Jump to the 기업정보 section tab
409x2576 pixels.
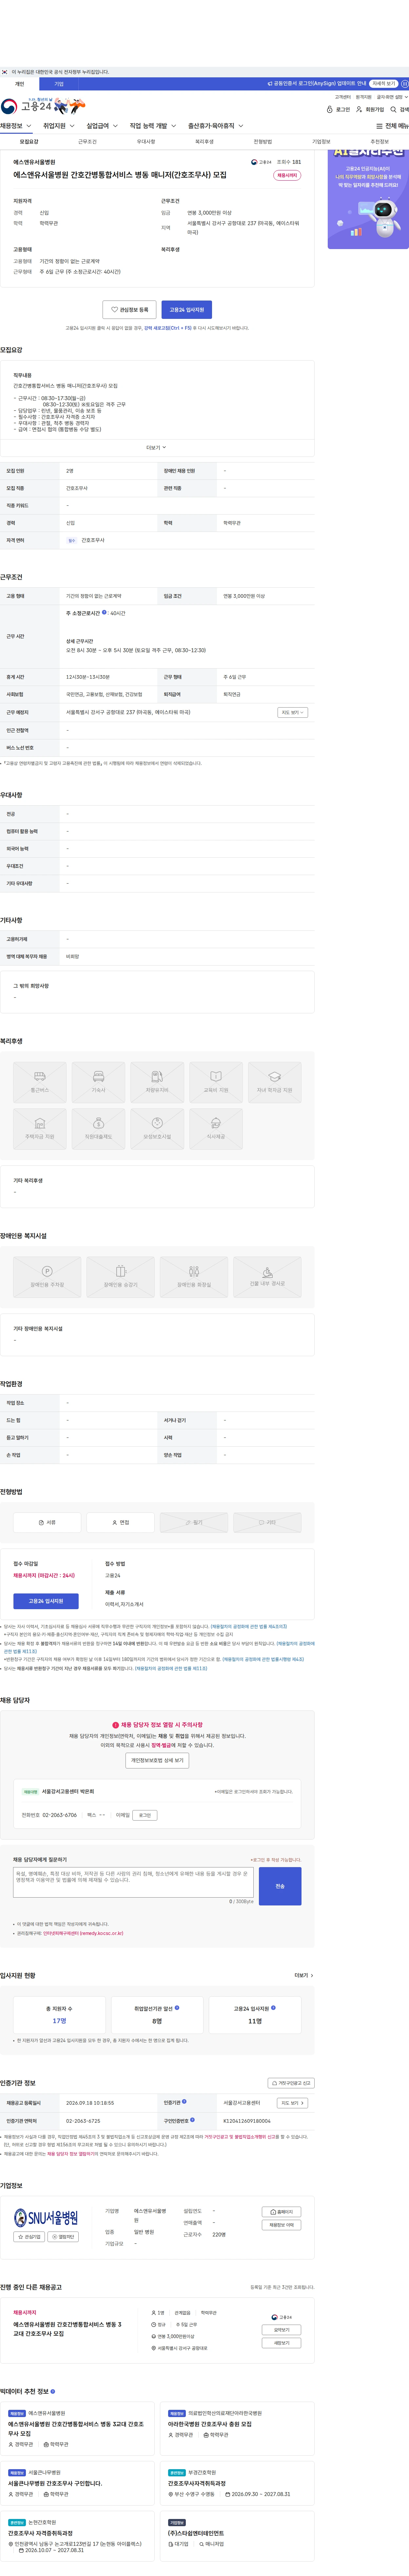coord(321,142)
